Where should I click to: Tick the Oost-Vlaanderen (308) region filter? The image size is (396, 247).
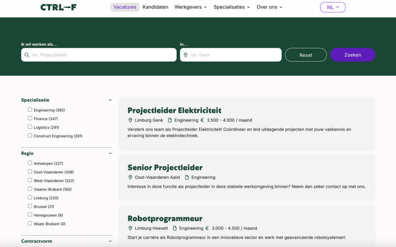(30, 171)
